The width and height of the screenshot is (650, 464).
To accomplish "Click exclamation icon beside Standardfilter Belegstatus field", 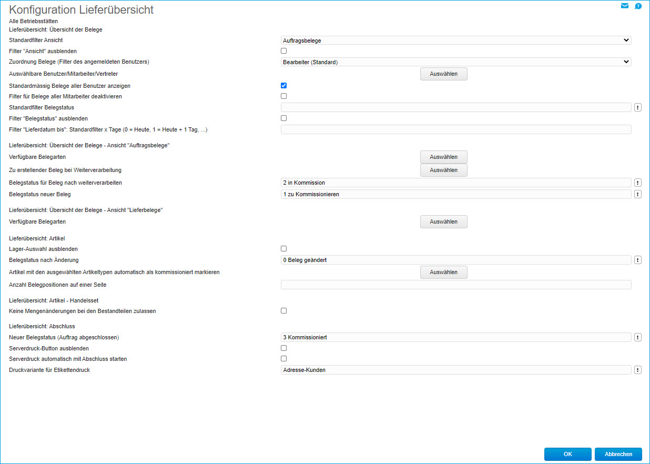I will pyautogui.click(x=637, y=107).
